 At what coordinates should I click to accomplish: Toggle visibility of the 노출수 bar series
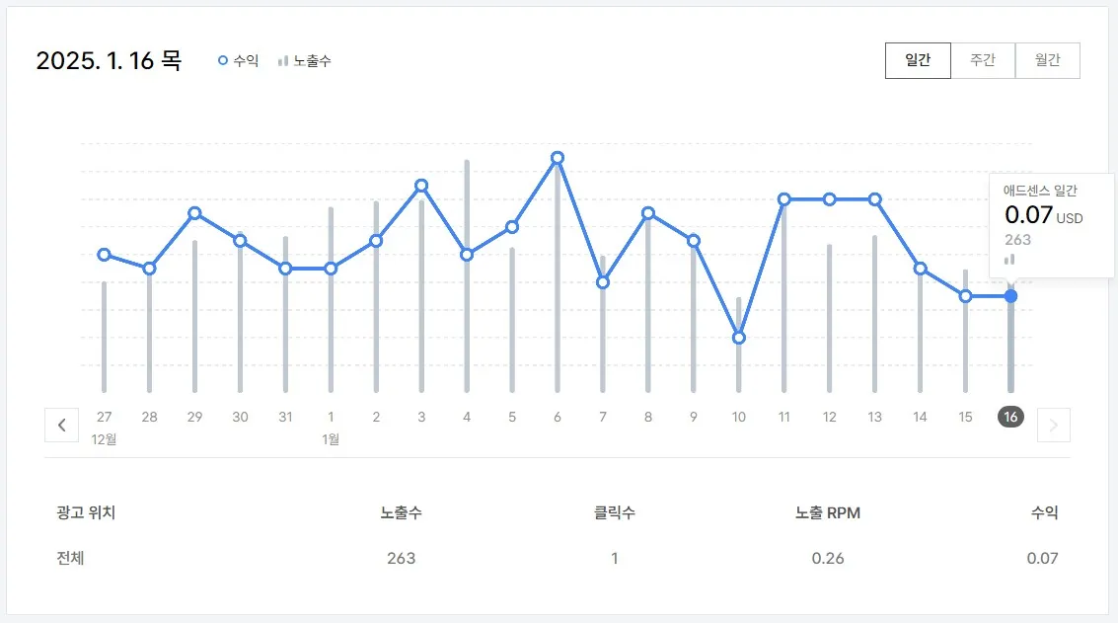pyautogui.click(x=306, y=60)
